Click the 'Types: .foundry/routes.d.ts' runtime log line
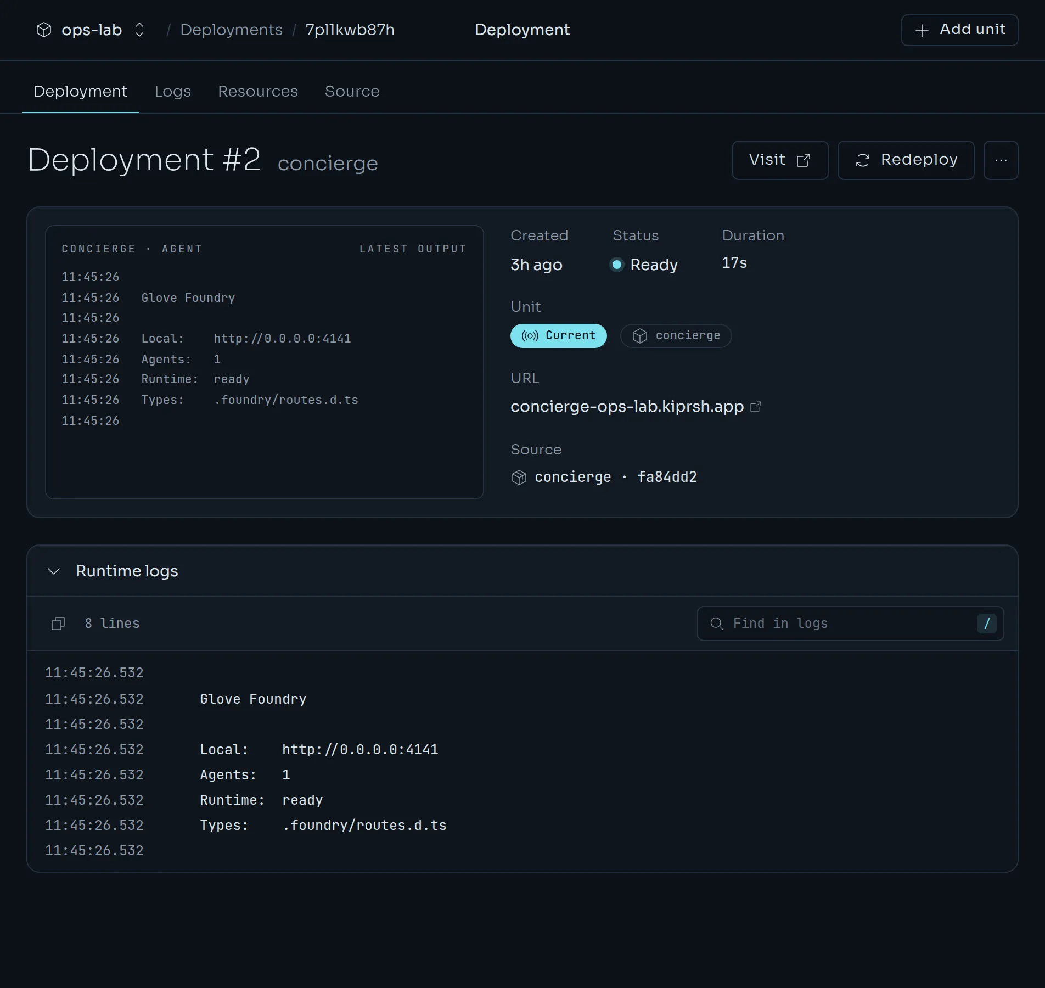 coord(323,825)
